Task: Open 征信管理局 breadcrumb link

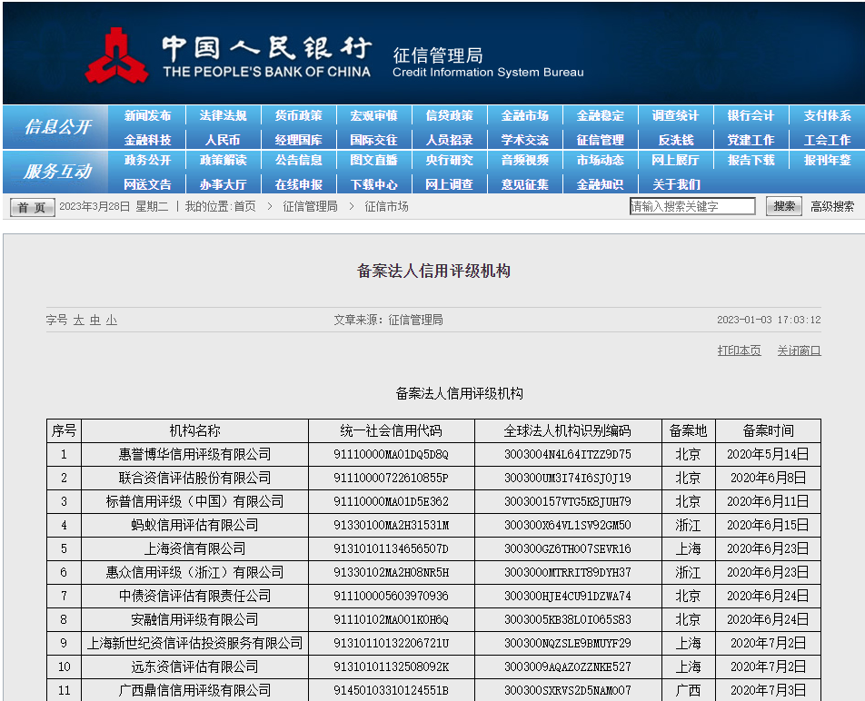Action: pyautogui.click(x=310, y=207)
